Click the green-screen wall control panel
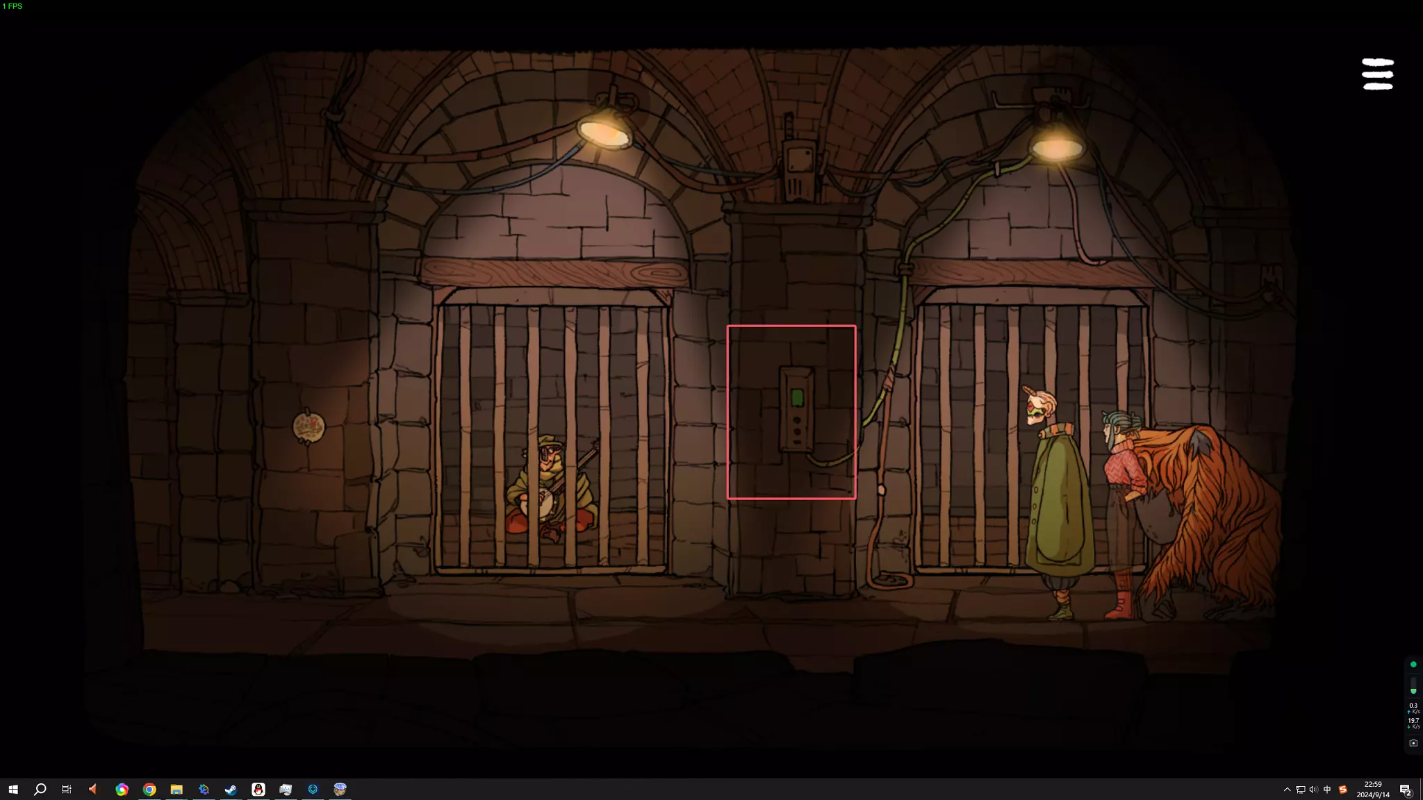Image resolution: width=1423 pixels, height=800 pixels. click(796, 410)
